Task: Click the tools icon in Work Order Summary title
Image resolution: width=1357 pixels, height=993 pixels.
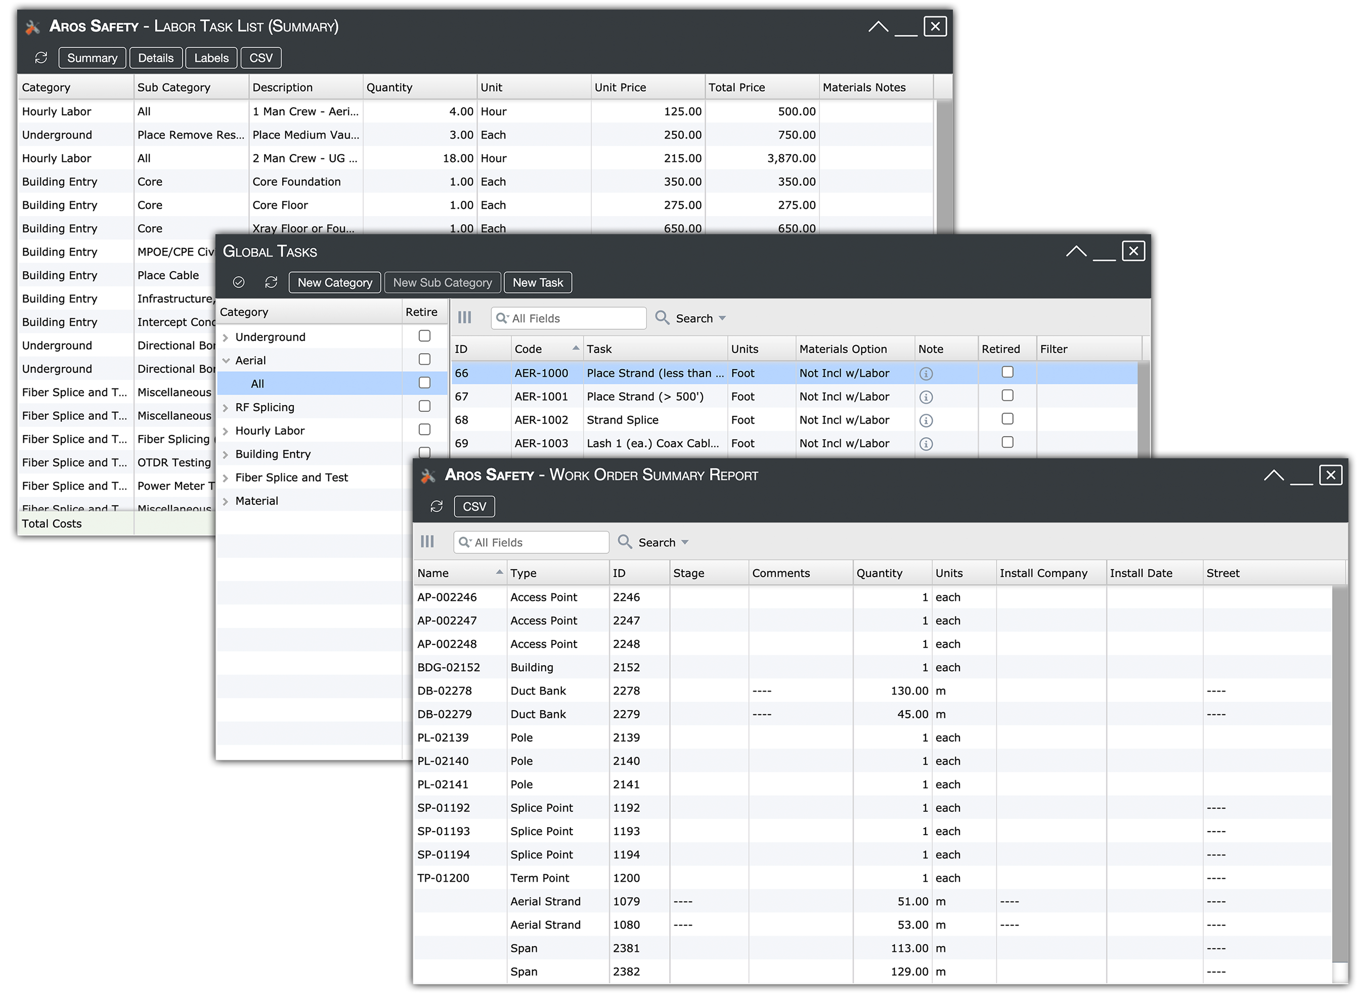Action: [x=428, y=476]
